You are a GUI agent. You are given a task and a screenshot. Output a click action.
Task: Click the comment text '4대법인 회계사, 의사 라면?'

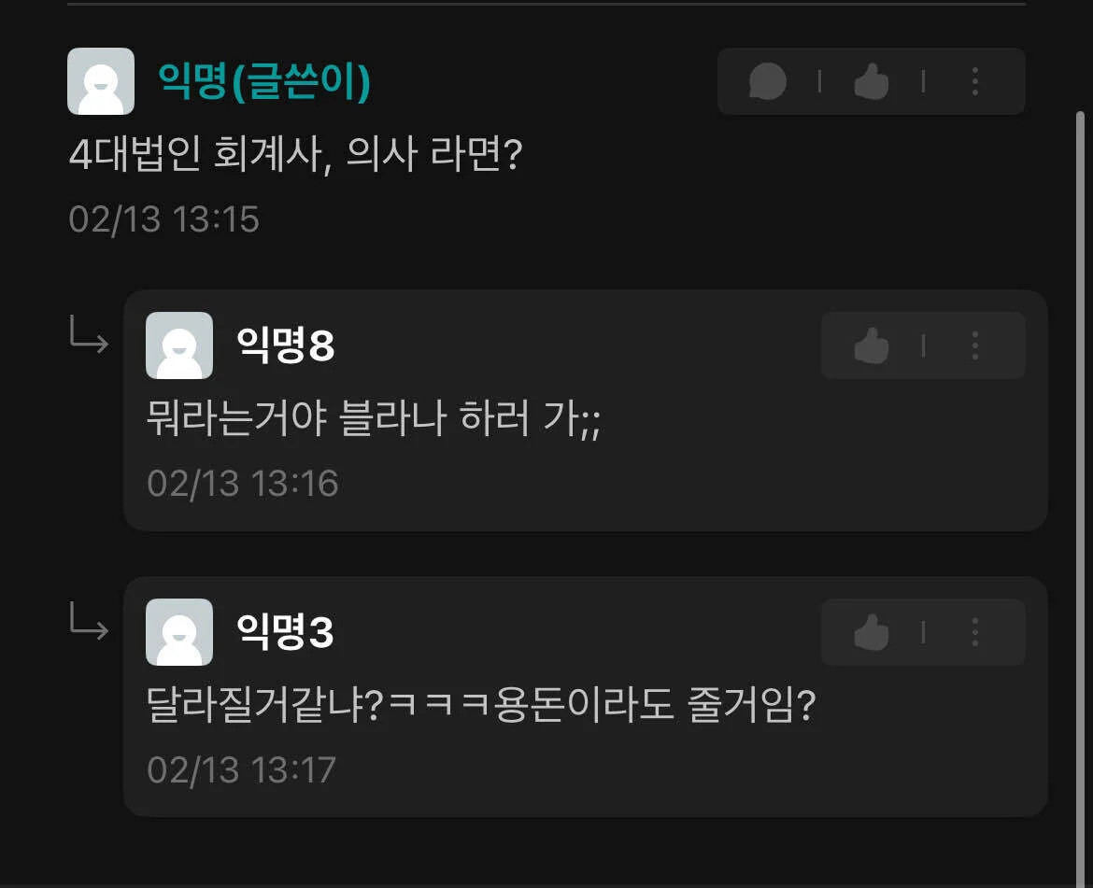point(295,155)
